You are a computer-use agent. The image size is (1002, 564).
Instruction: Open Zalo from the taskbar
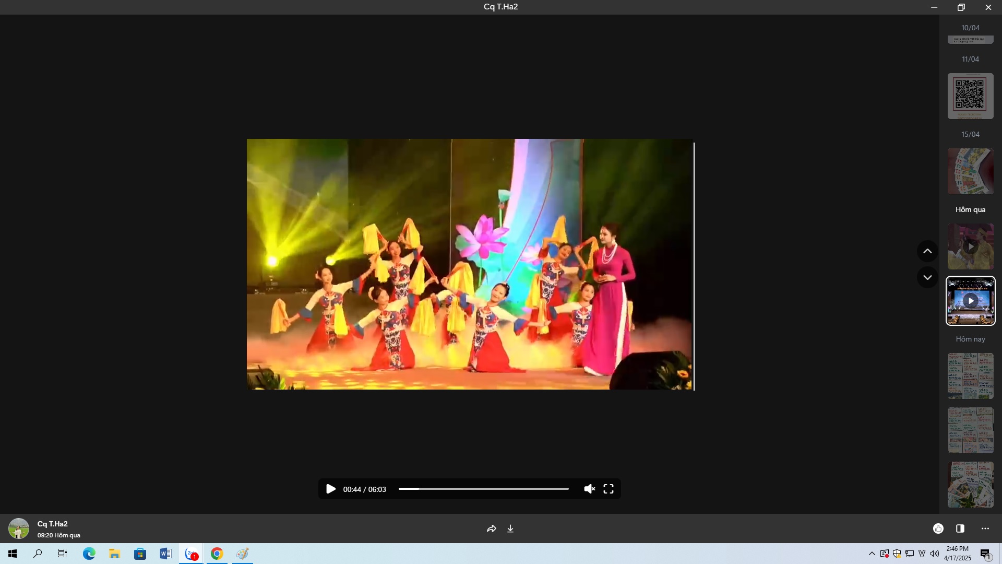[x=192, y=554]
